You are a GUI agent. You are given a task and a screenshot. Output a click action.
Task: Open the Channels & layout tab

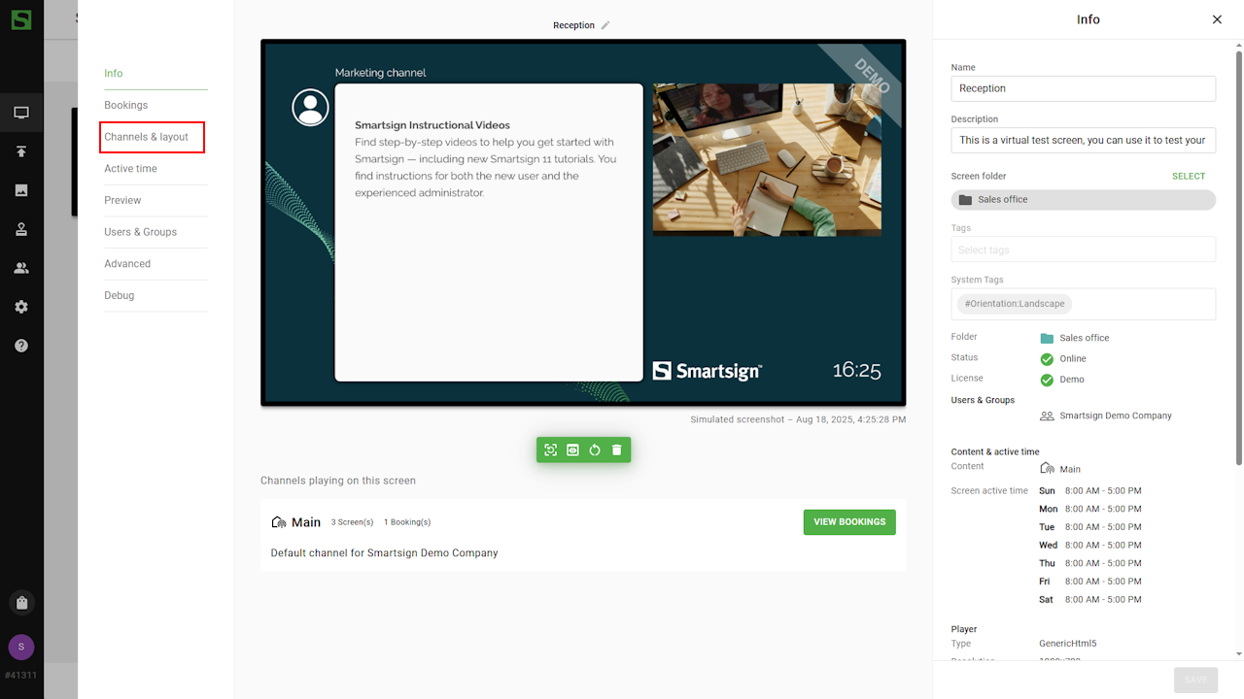147,137
